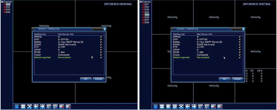Viewport: 277px width, 110px height.
Task: Confirm with OK in right NetService dialog
Action: click(x=224, y=79)
